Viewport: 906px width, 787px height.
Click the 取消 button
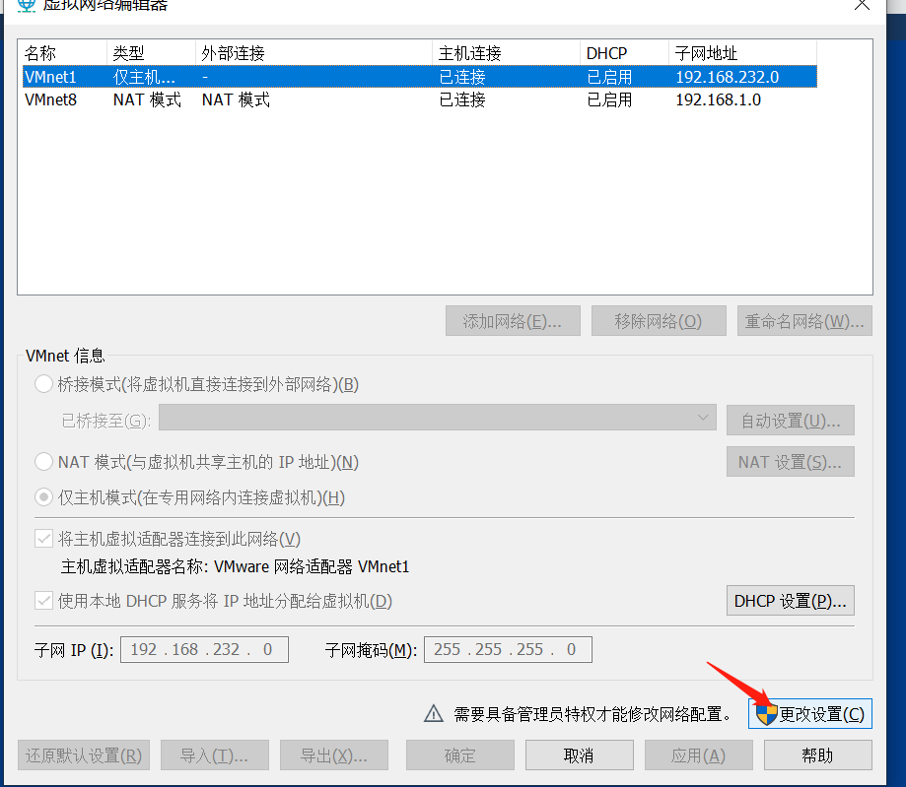[579, 755]
